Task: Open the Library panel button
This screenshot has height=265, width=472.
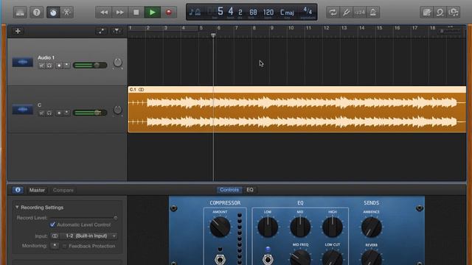Action: pos(20,13)
